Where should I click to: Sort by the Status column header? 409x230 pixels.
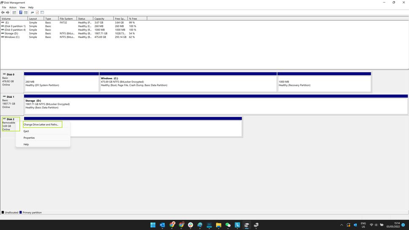pyautogui.click(x=85, y=19)
